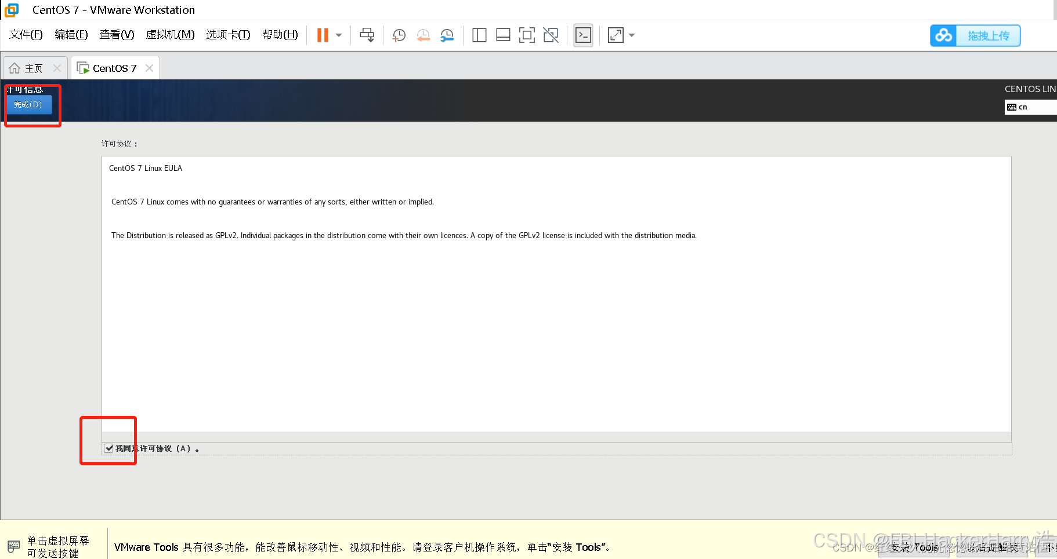The width and height of the screenshot is (1057, 559).
Task: Open the 选项卡(T) menu
Action: pyautogui.click(x=228, y=35)
